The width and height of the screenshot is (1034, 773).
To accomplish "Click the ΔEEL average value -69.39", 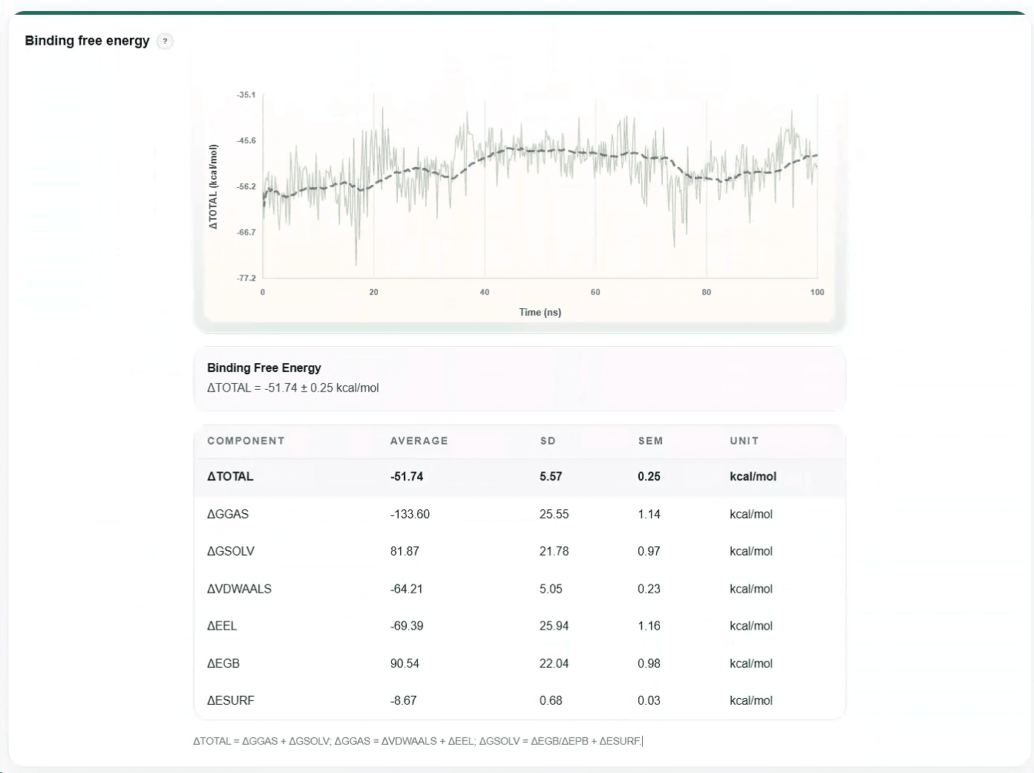I will pos(407,626).
